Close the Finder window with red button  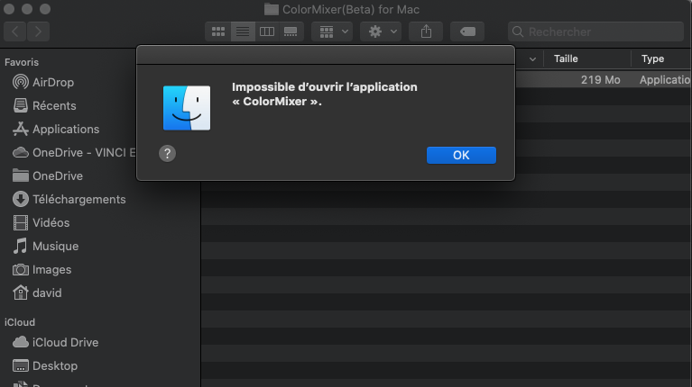(x=9, y=9)
